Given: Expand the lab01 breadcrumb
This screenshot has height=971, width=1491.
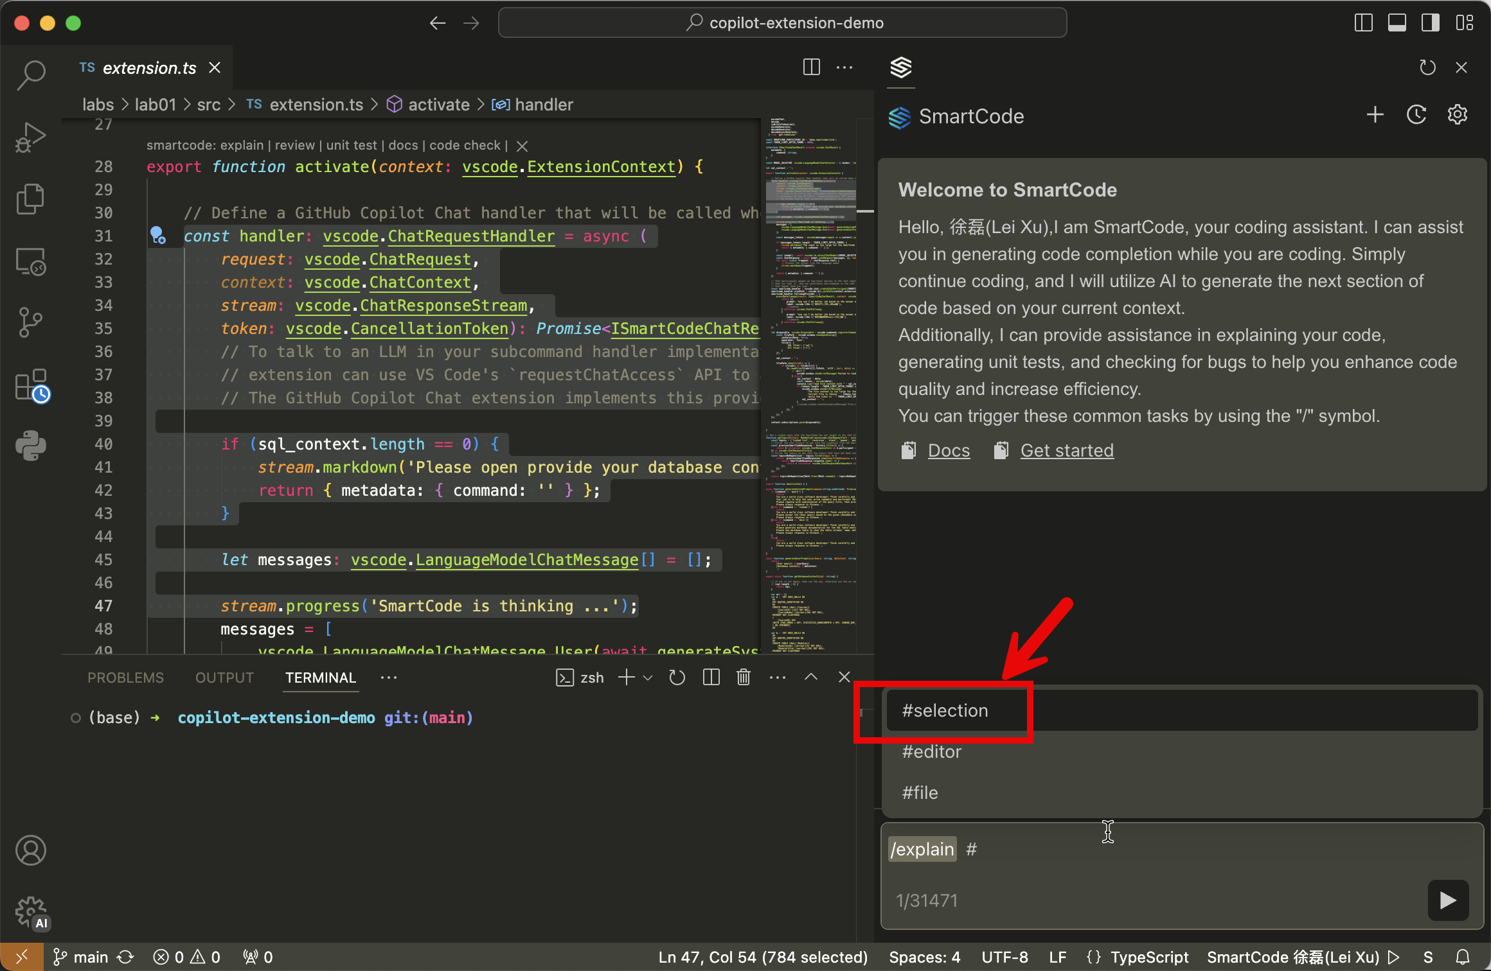Looking at the screenshot, I should click(x=156, y=105).
